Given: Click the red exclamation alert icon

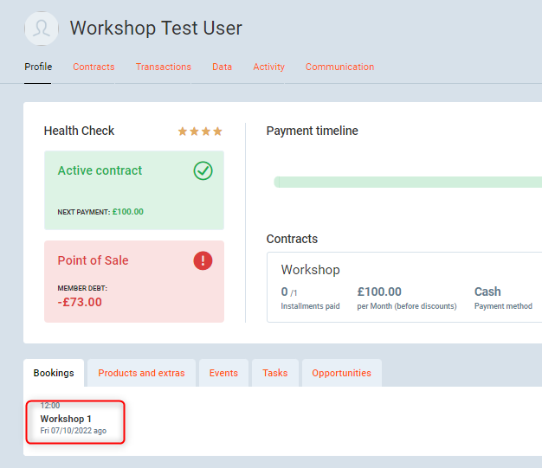Looking at the screenshot, I should click(x=203, y=260).
